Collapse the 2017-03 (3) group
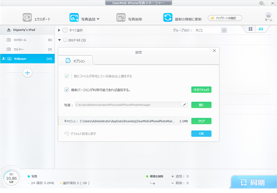Image resolution: width=277 pixels, height=193 pixels. pos(60,40)
